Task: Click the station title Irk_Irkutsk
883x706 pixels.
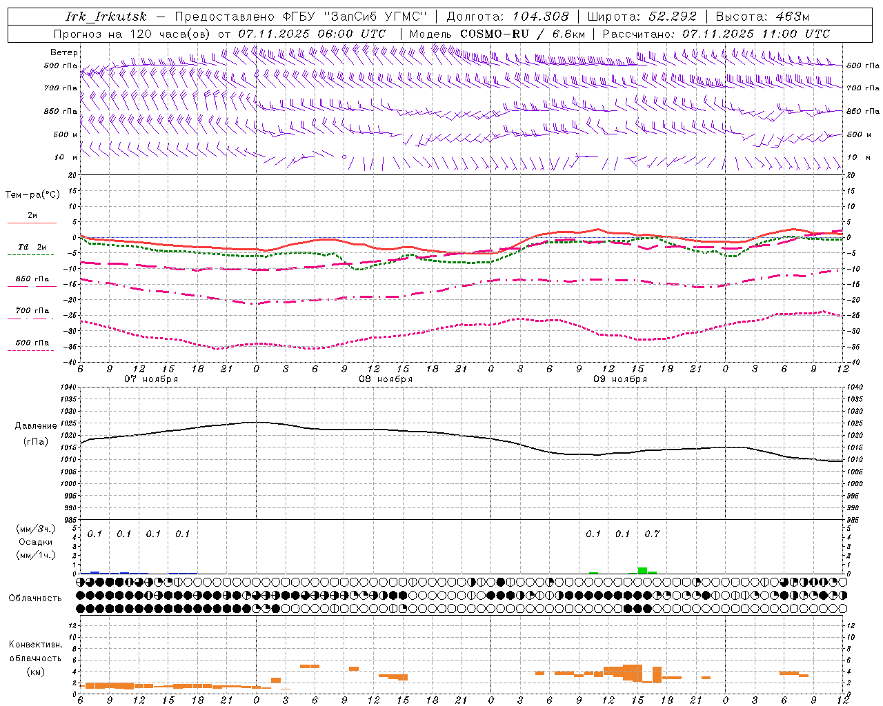Action: 106,17
